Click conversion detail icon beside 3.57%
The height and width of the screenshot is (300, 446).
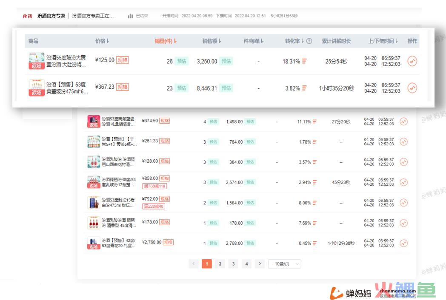click(x=314, y=162)
